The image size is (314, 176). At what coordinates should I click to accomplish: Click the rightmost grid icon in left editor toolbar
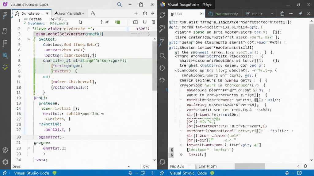coord(153,22)
